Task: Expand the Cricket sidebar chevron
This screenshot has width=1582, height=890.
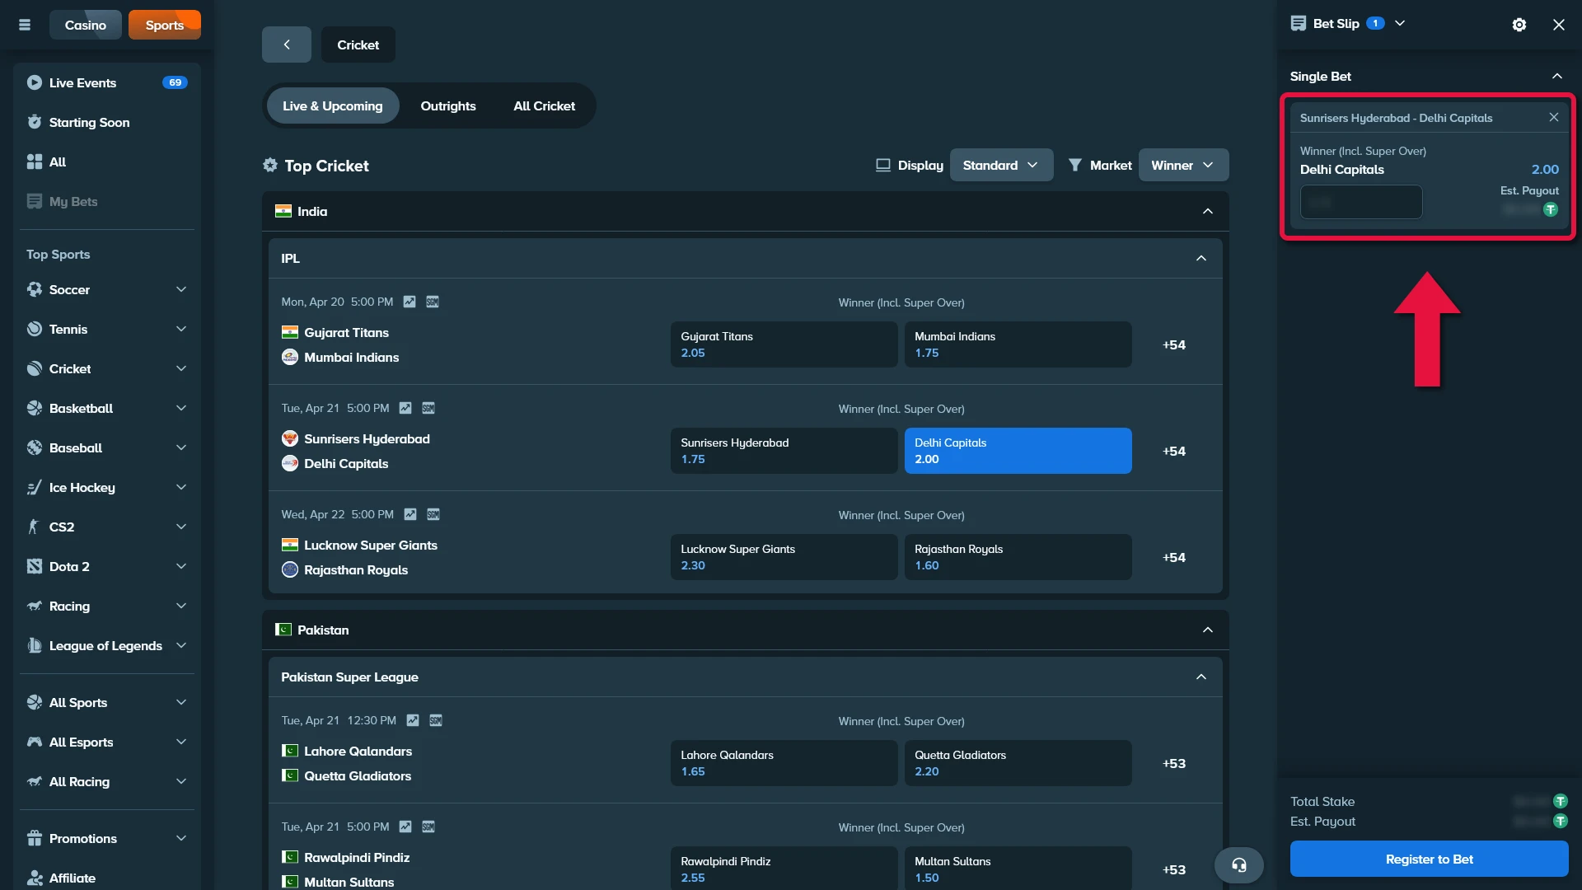Action: pos(181,368)
